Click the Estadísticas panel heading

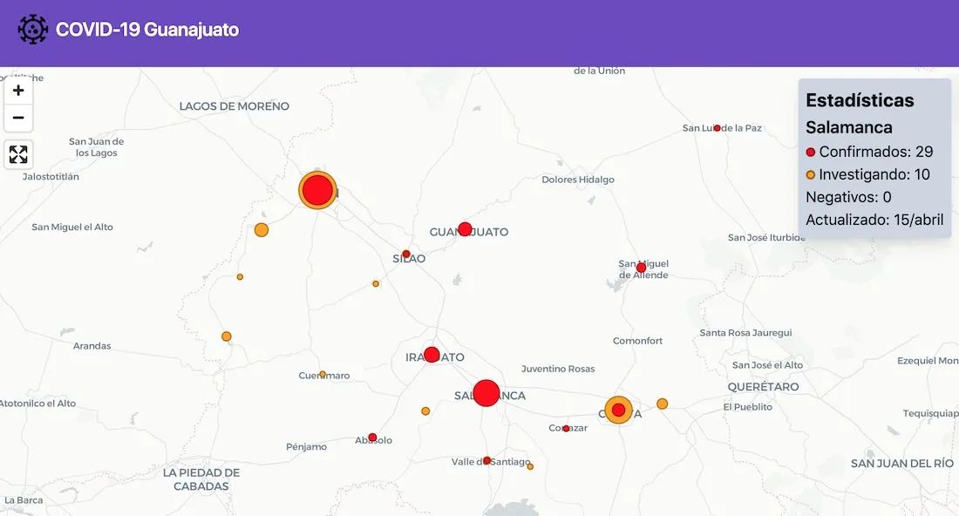pyautogui.click(x=860, y=100)
